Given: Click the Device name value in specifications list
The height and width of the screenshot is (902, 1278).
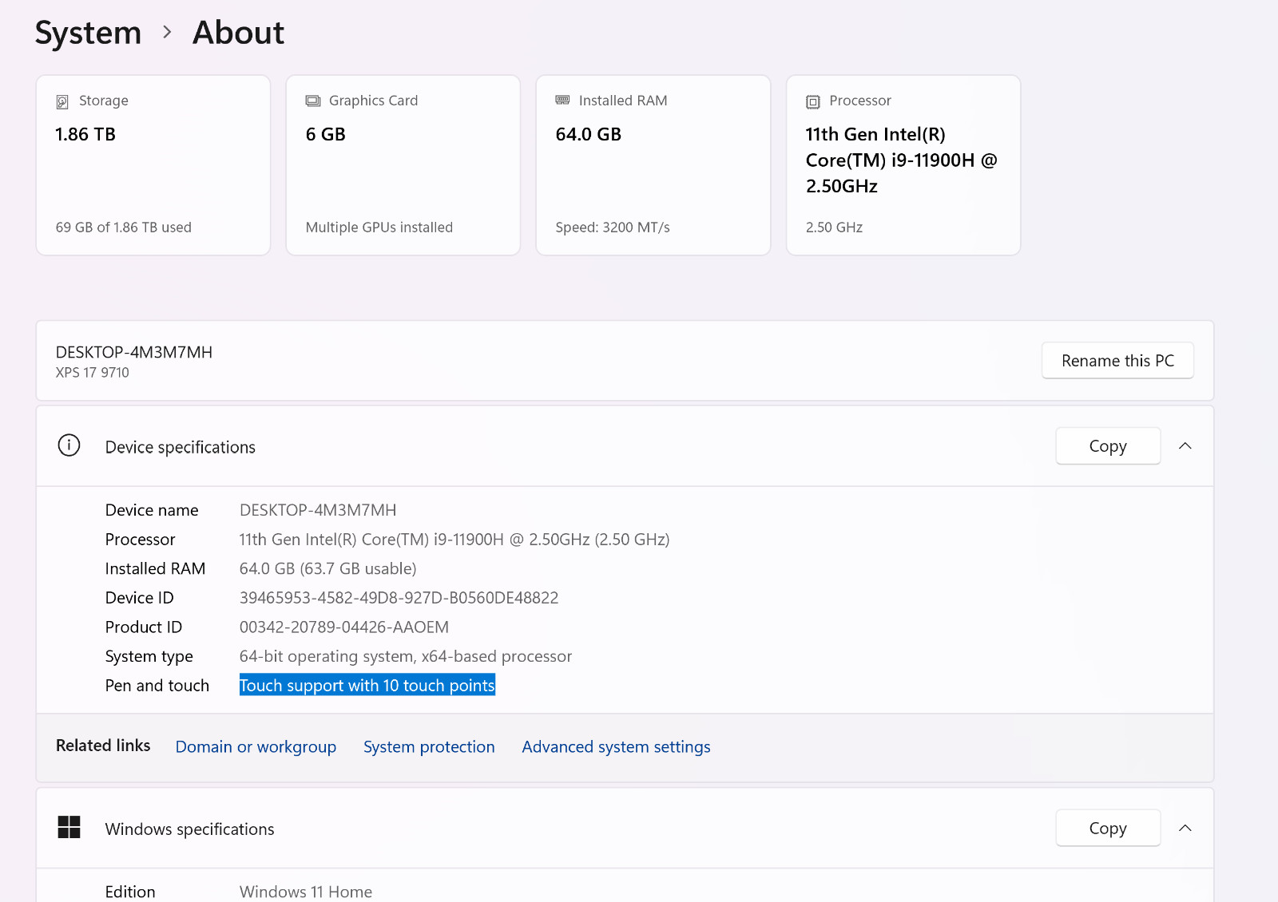Looking at the screenshot, I should pyautogui.click(x=318, y=510).
